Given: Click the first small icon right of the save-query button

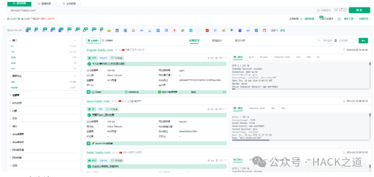Looking at the screenshot, I should click(336, 10).
